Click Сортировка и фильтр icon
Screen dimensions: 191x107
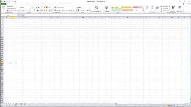click(173, 7)
